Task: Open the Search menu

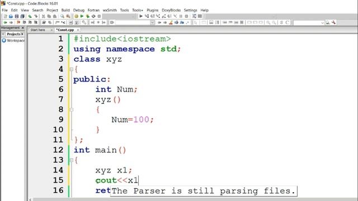Action: (x=37, y=10)
